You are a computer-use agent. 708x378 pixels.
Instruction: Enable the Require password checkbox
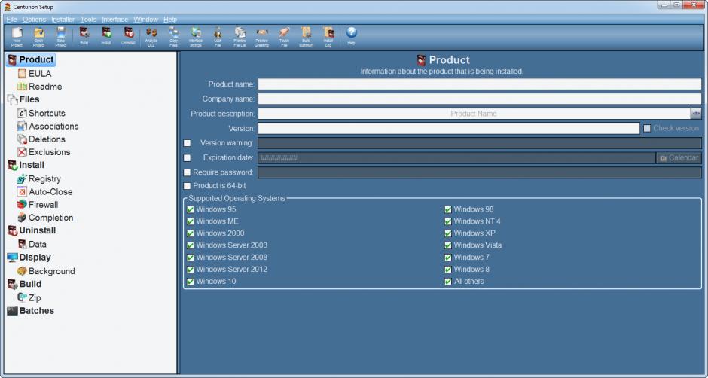click(187, 172)
